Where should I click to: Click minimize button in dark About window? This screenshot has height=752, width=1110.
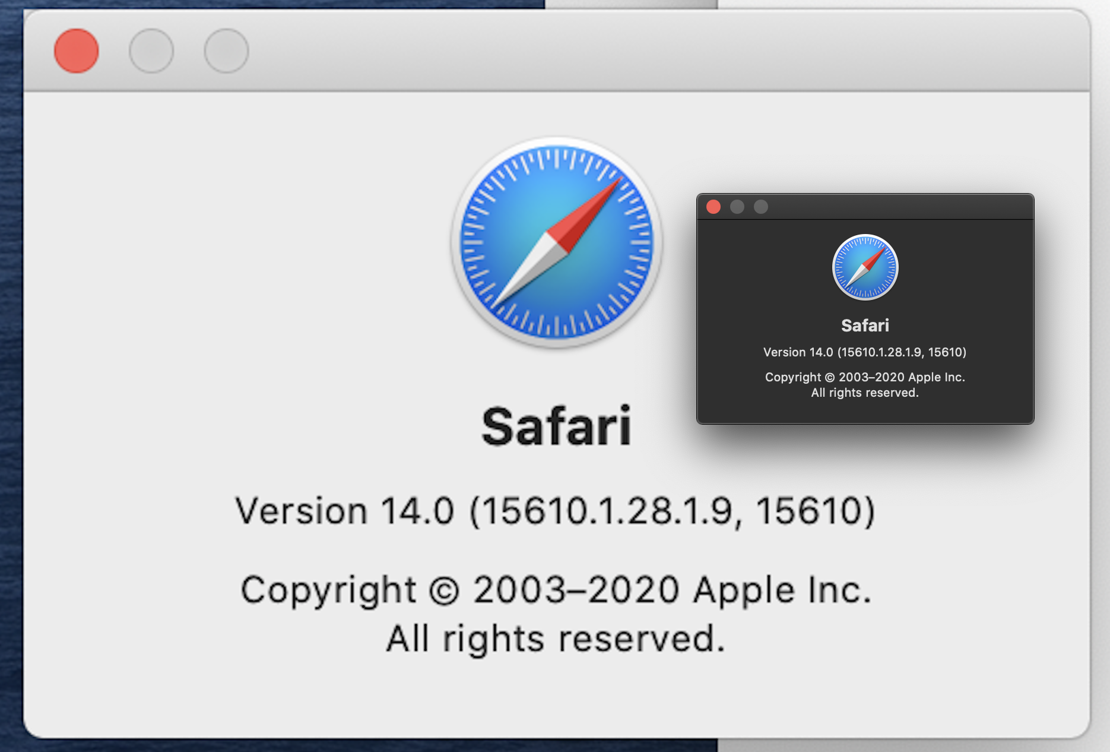(737, 207)
